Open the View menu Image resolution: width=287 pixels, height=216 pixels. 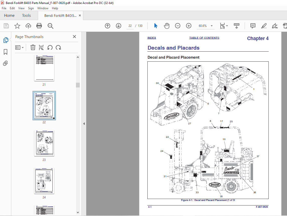(x=21, y=8)
